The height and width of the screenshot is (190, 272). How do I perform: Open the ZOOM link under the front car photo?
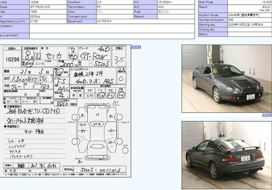click(267, 115)
